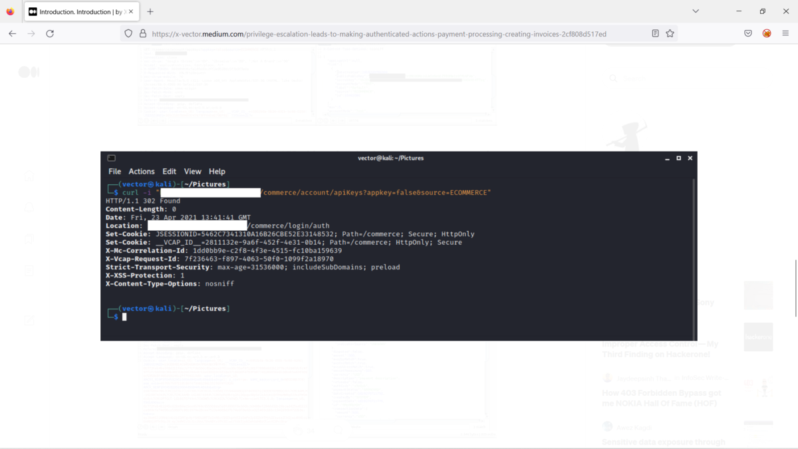Open the tracking protection shield panel

[128, 33]
